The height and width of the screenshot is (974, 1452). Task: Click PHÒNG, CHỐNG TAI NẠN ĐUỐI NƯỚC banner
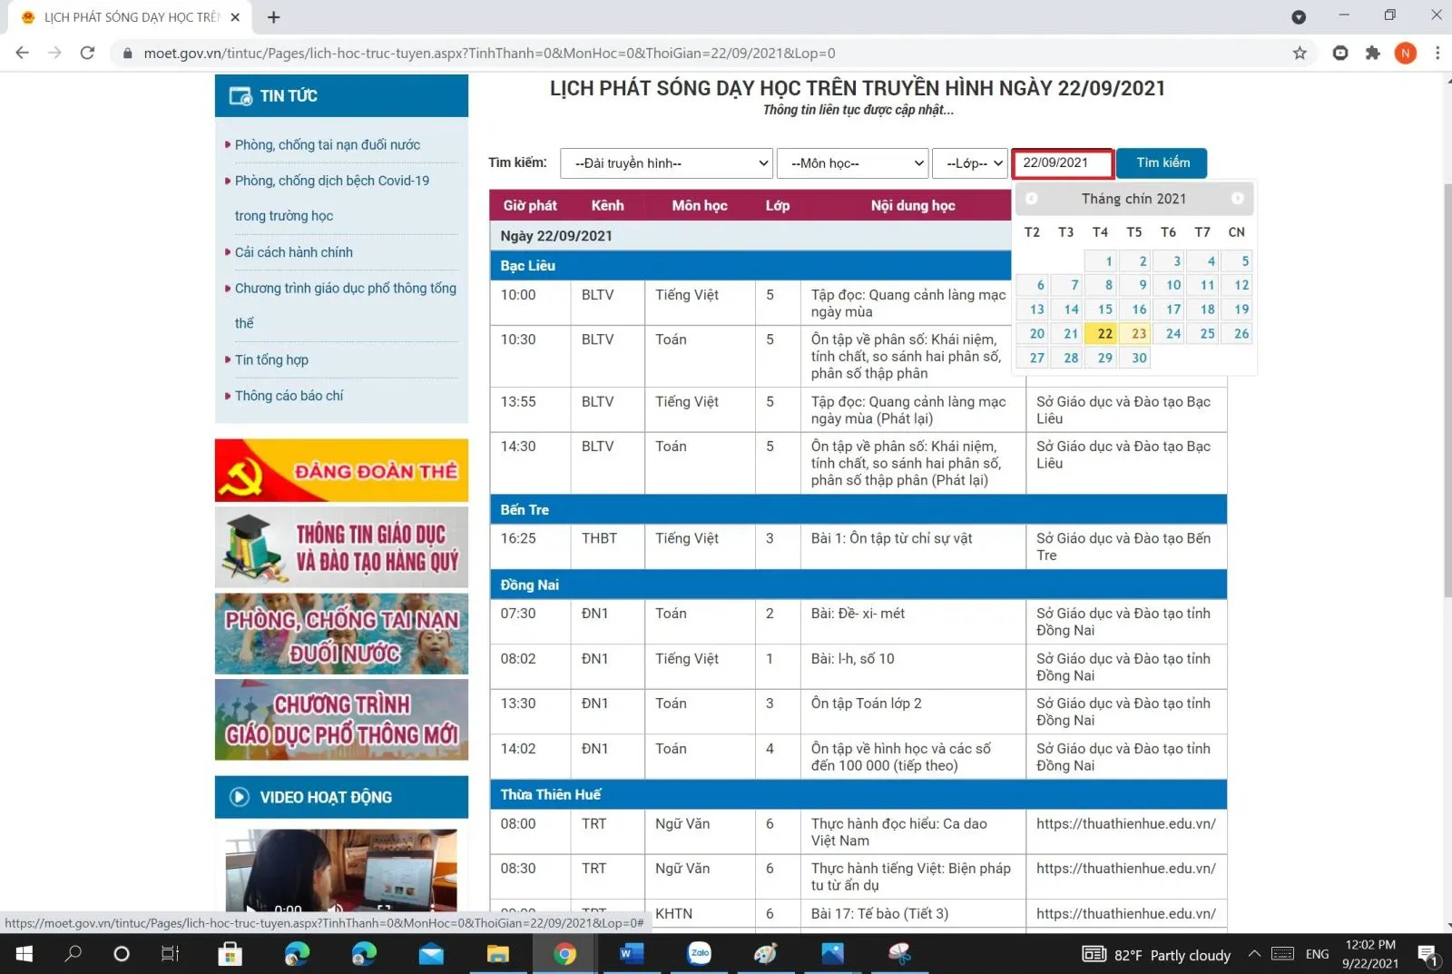click(341, 634)
